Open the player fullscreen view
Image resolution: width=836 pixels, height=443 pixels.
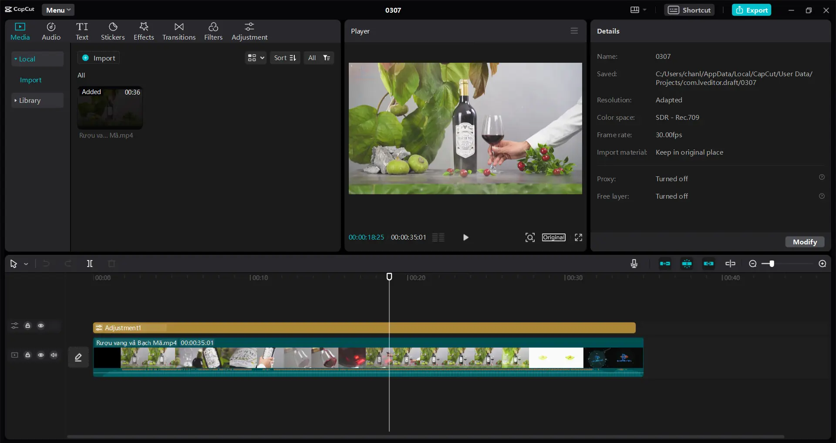pos(578,237)
